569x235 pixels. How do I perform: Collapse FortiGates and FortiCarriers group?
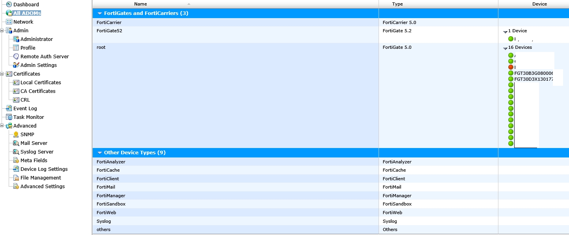pyautogui.click(x=100, y=13)
